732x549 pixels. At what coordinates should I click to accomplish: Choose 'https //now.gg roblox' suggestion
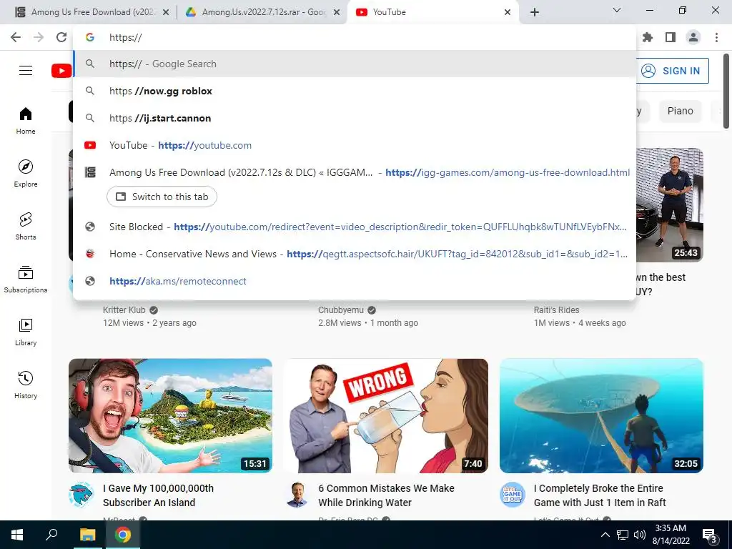pos(355,91)
